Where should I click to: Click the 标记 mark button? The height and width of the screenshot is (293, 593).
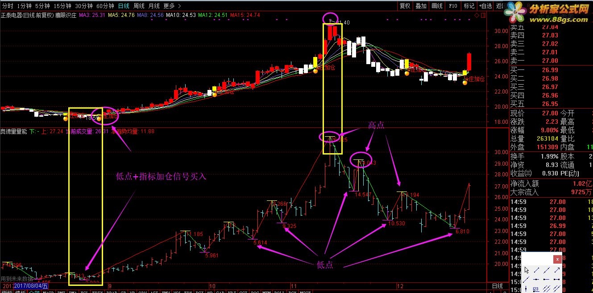[x=469, y=6]
